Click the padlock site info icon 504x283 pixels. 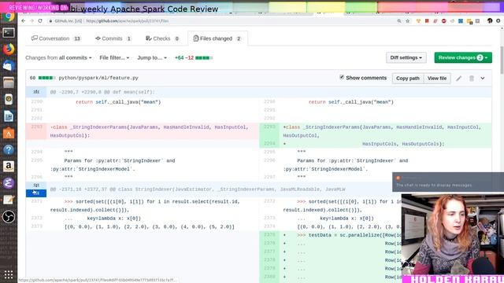coord(50,21)
